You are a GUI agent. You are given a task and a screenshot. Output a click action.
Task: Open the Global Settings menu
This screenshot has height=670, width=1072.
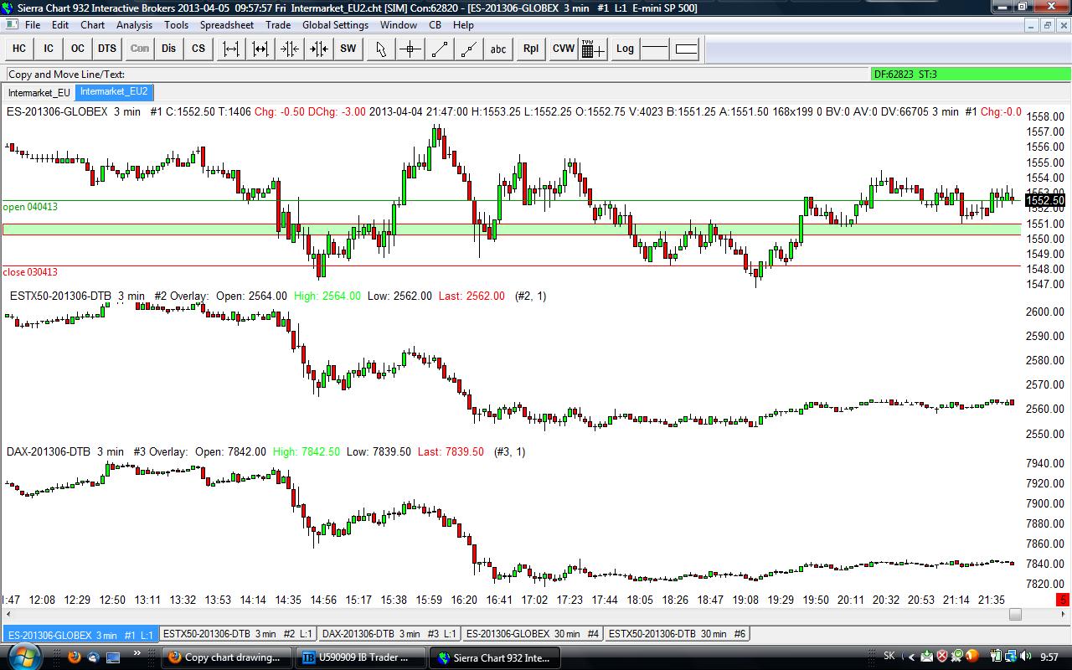coord(335,25)
